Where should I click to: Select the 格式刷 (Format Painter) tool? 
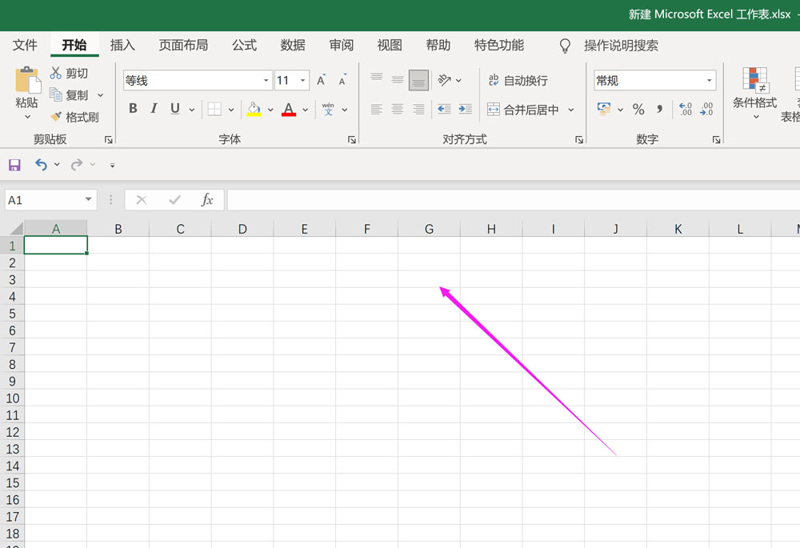(78, 117)
